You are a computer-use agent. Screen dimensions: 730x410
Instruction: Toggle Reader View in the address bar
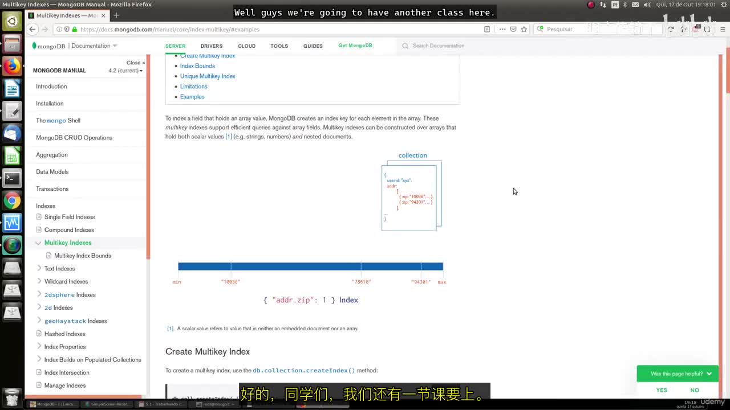coord(486,29)
